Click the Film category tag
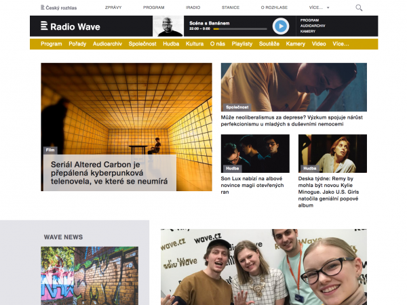407x305 pixels. pos(50,150)
